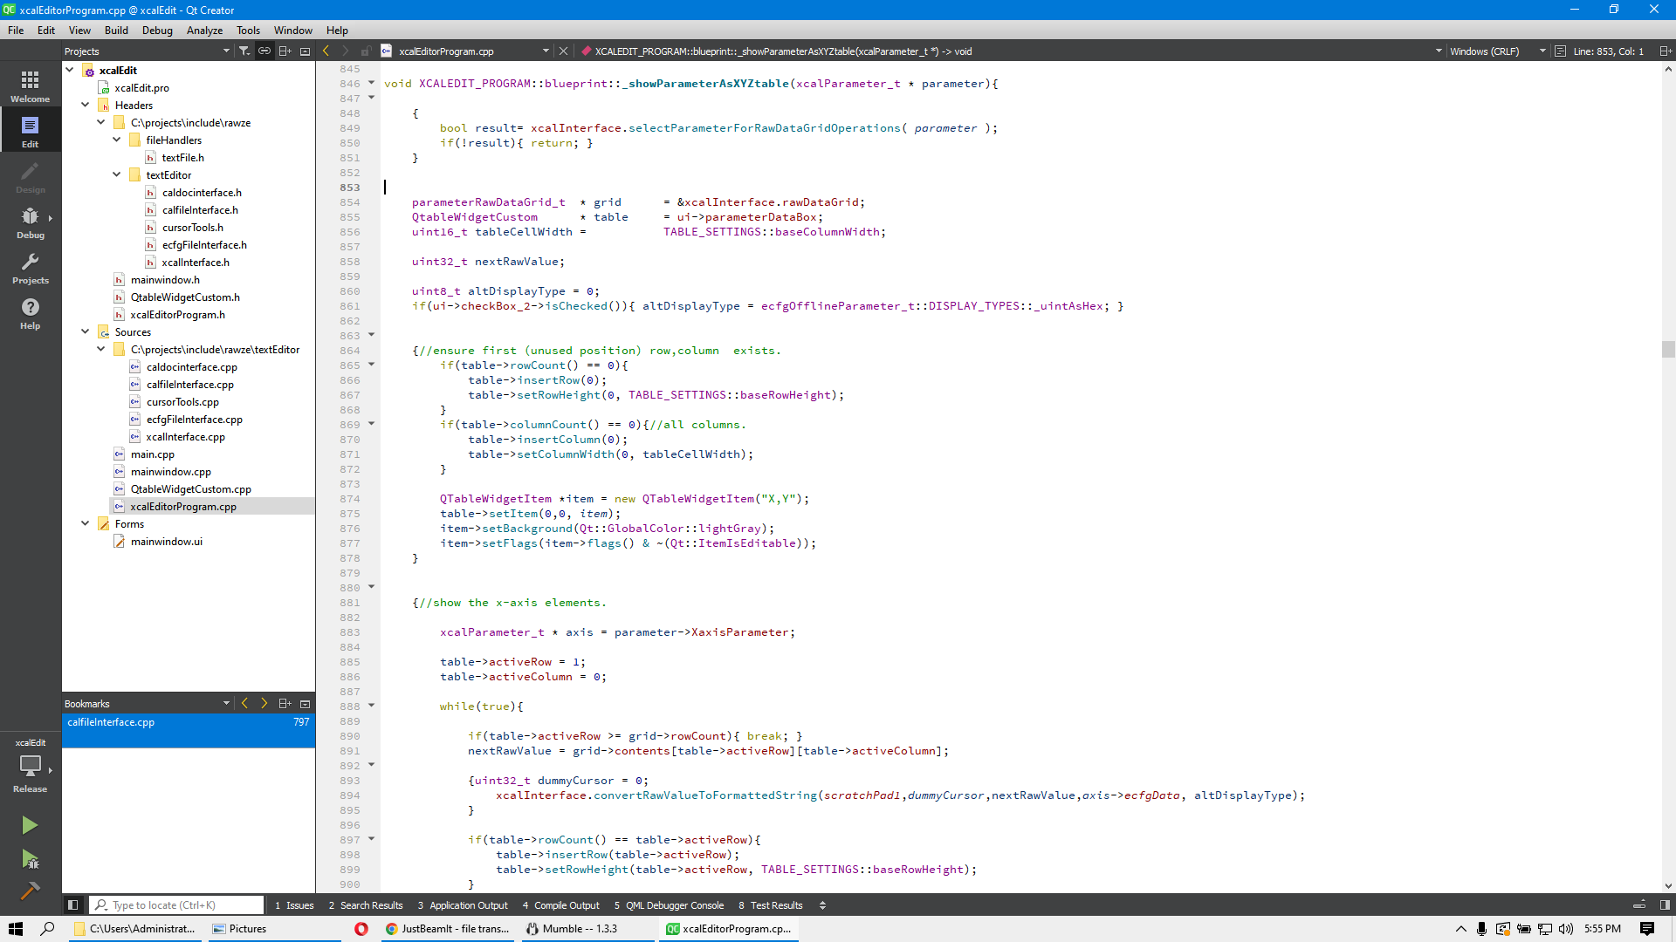Open xcalEdit Release kit selector

(30, 766)
